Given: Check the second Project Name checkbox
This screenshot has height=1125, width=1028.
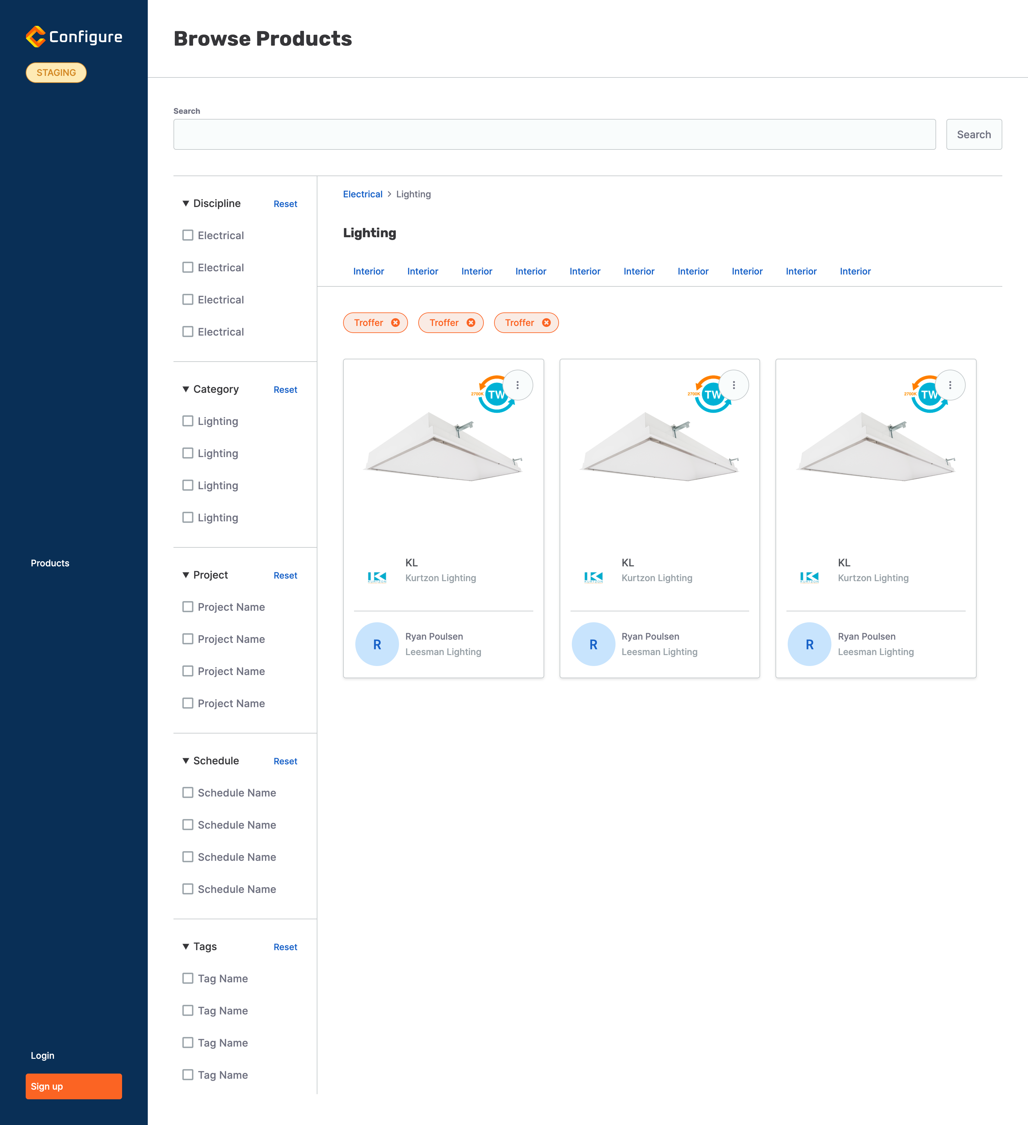Looking at the screenshot, I should [188, 640].
